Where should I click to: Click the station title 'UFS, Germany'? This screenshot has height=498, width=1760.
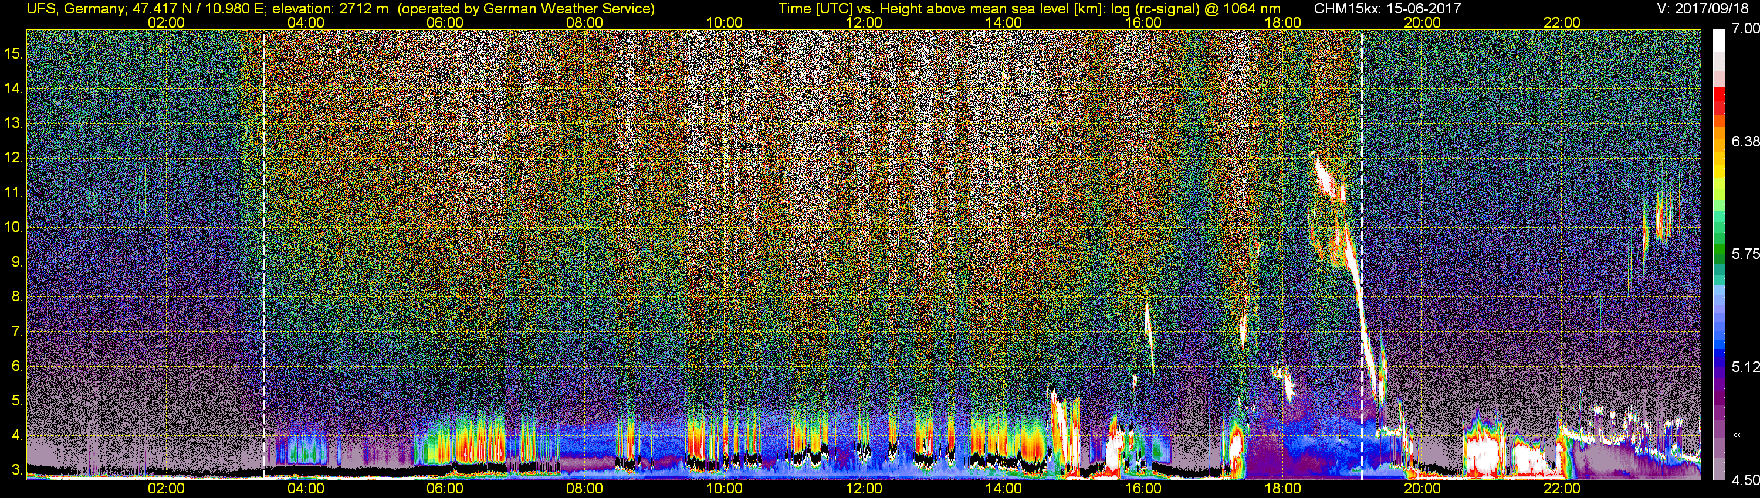click(x=75, y=9)
